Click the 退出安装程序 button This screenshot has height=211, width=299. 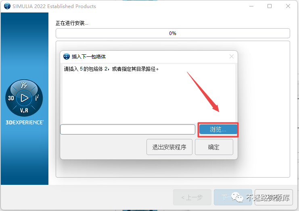click(x=169, y=147)
